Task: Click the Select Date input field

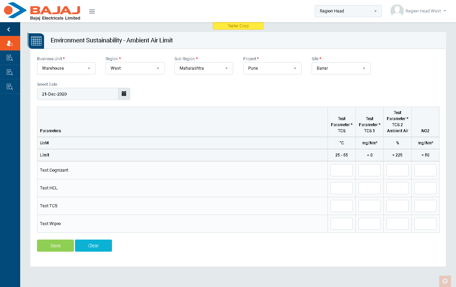Action: pos(78,94)
